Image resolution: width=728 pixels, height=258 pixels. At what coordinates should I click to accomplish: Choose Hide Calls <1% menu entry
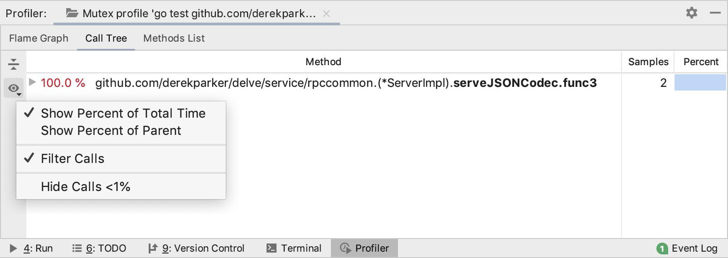(86, 186)
